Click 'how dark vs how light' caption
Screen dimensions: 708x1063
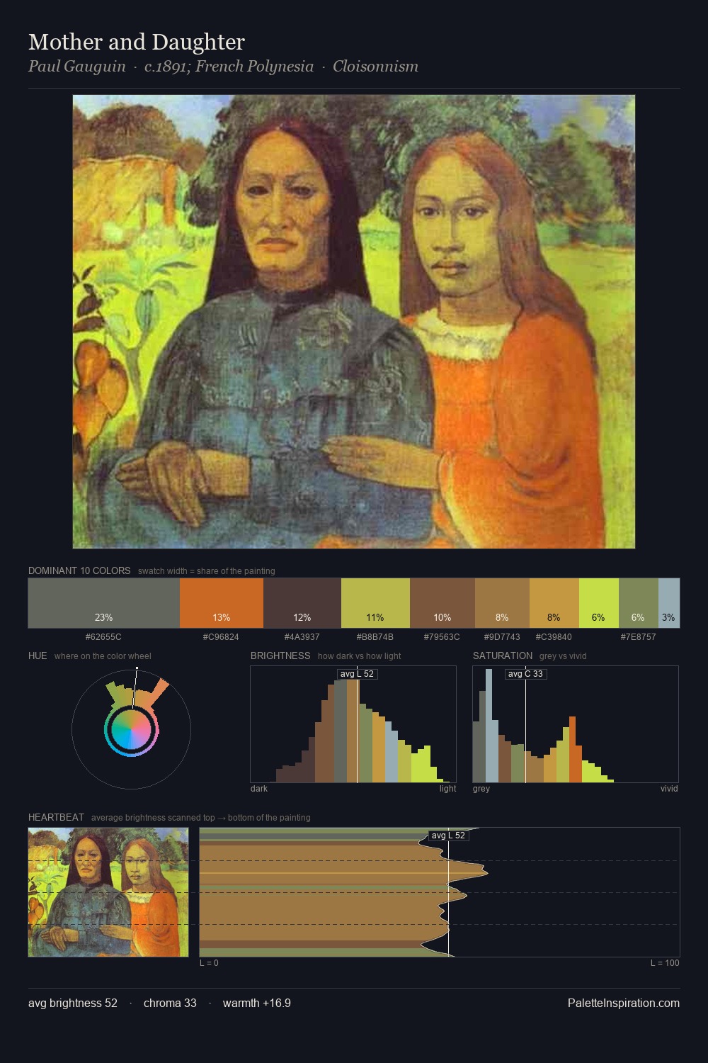point(360,656)
